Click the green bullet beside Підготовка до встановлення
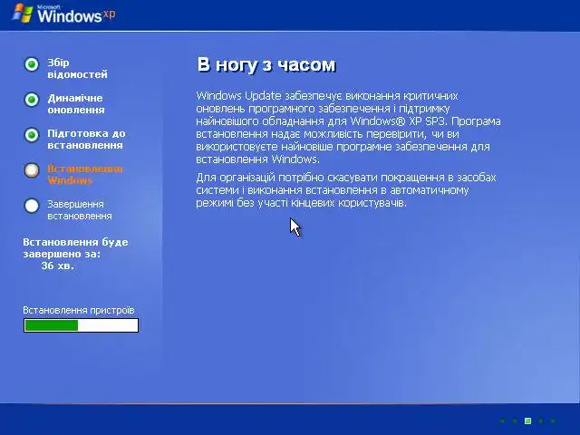This screenshot has width=580, height=435. point(32,135)
